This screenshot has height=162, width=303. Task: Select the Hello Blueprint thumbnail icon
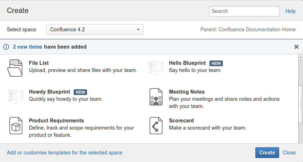pos(156,68)
